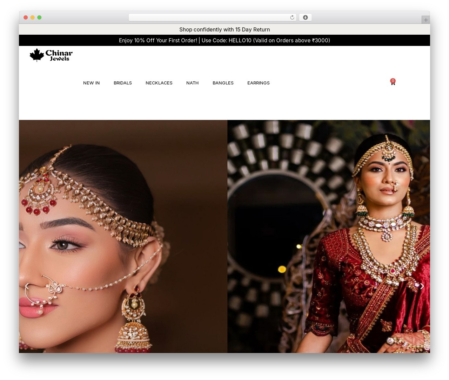The width and height of the screenshot is (449, 380).
Task: Reload the page in the address bar
Action: click(292, 18)
